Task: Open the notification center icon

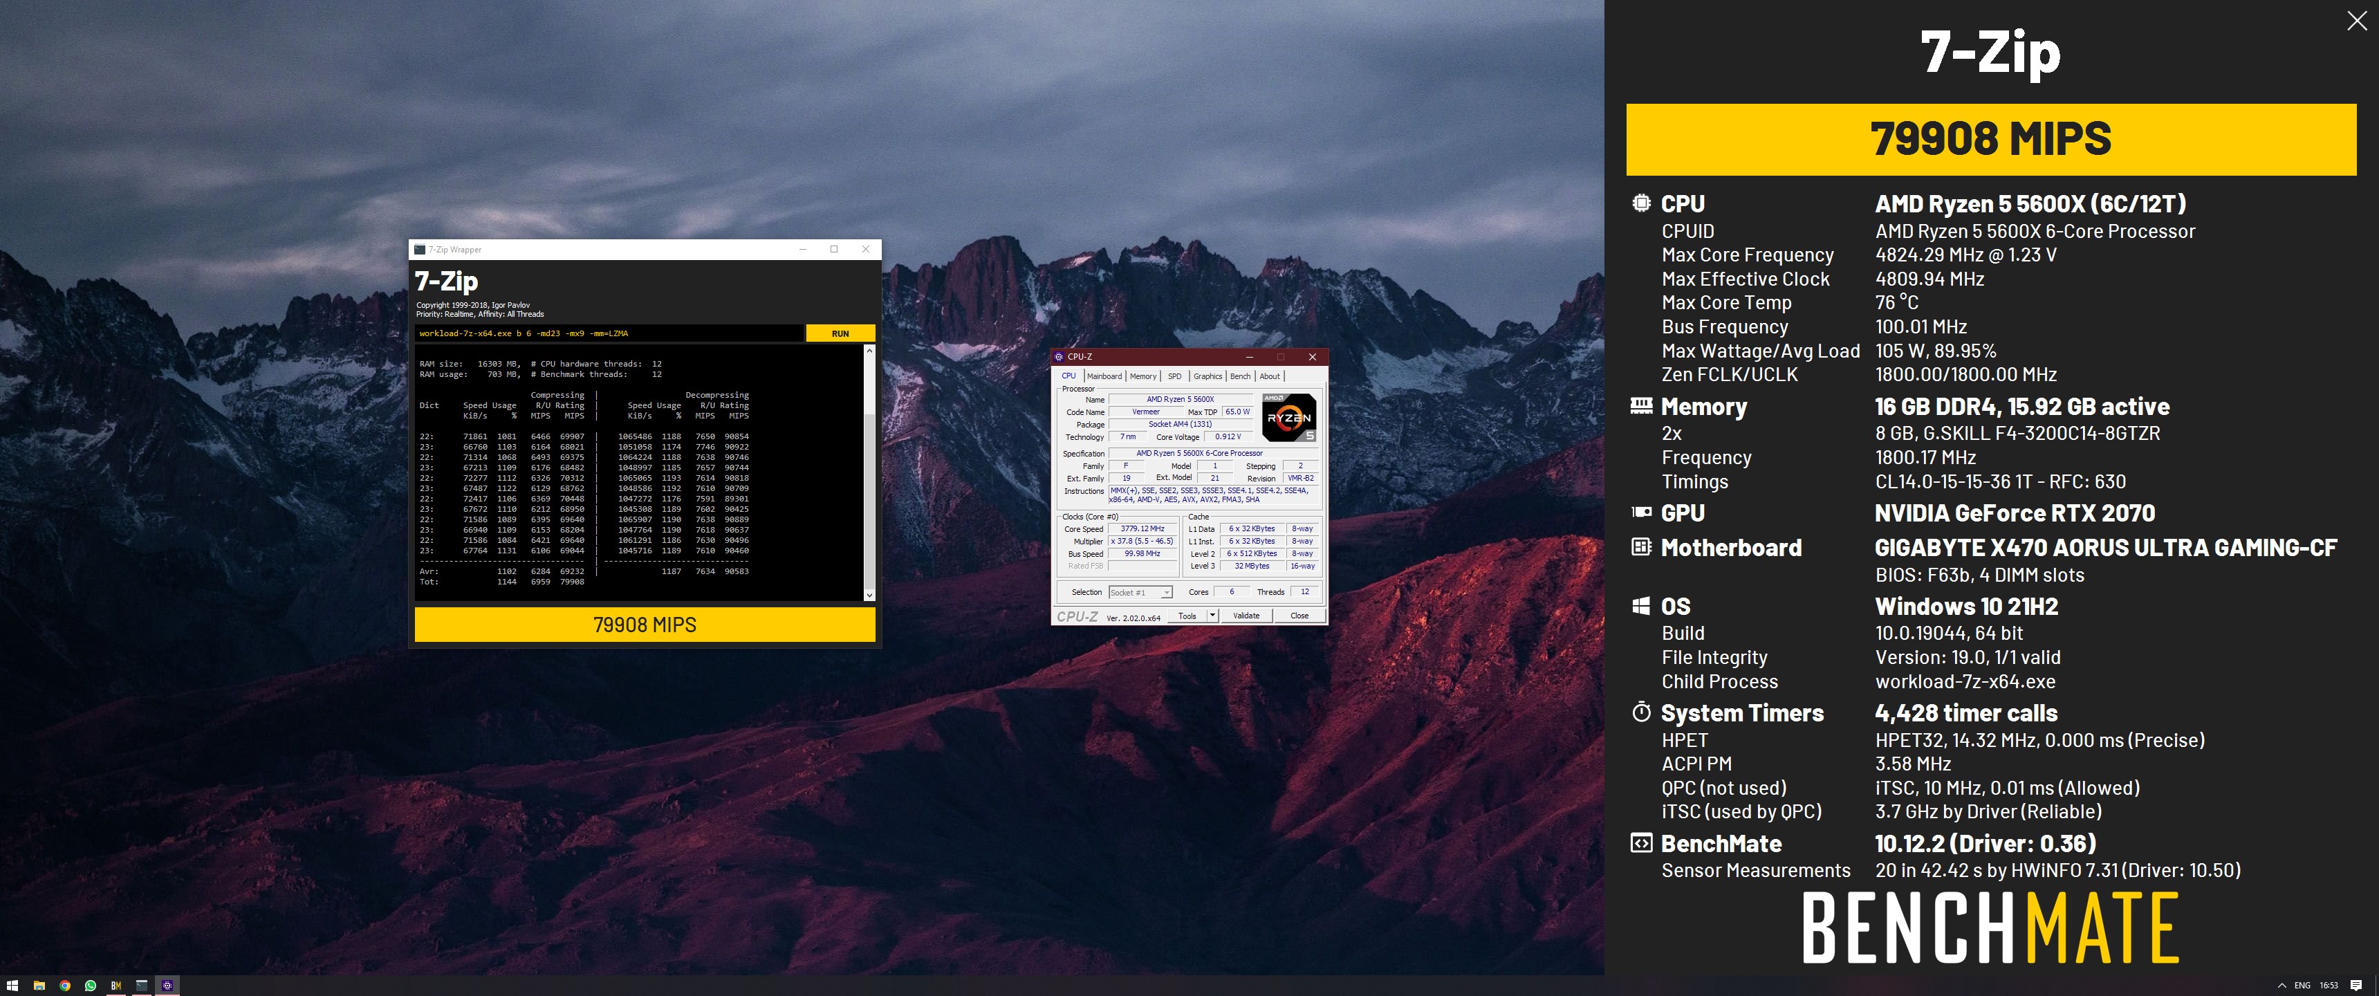Action: pos(2356,986)
